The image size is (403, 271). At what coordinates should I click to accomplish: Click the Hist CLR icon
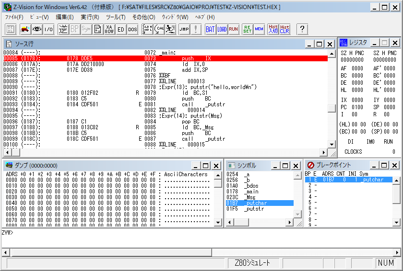(284, 29)
